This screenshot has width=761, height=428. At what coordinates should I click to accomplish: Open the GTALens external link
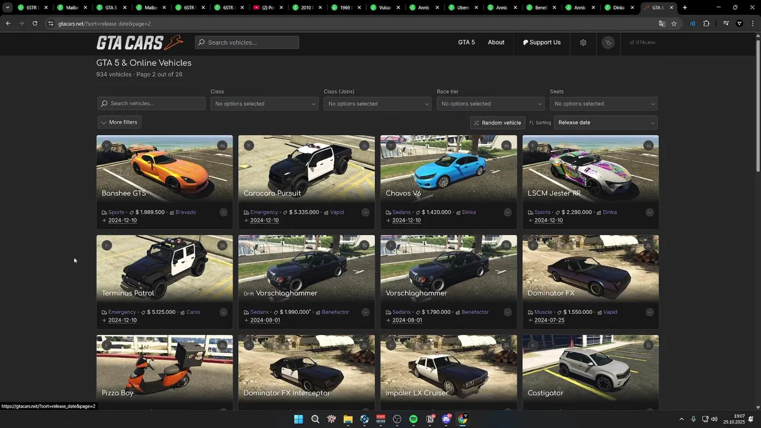tap(643, 43)
